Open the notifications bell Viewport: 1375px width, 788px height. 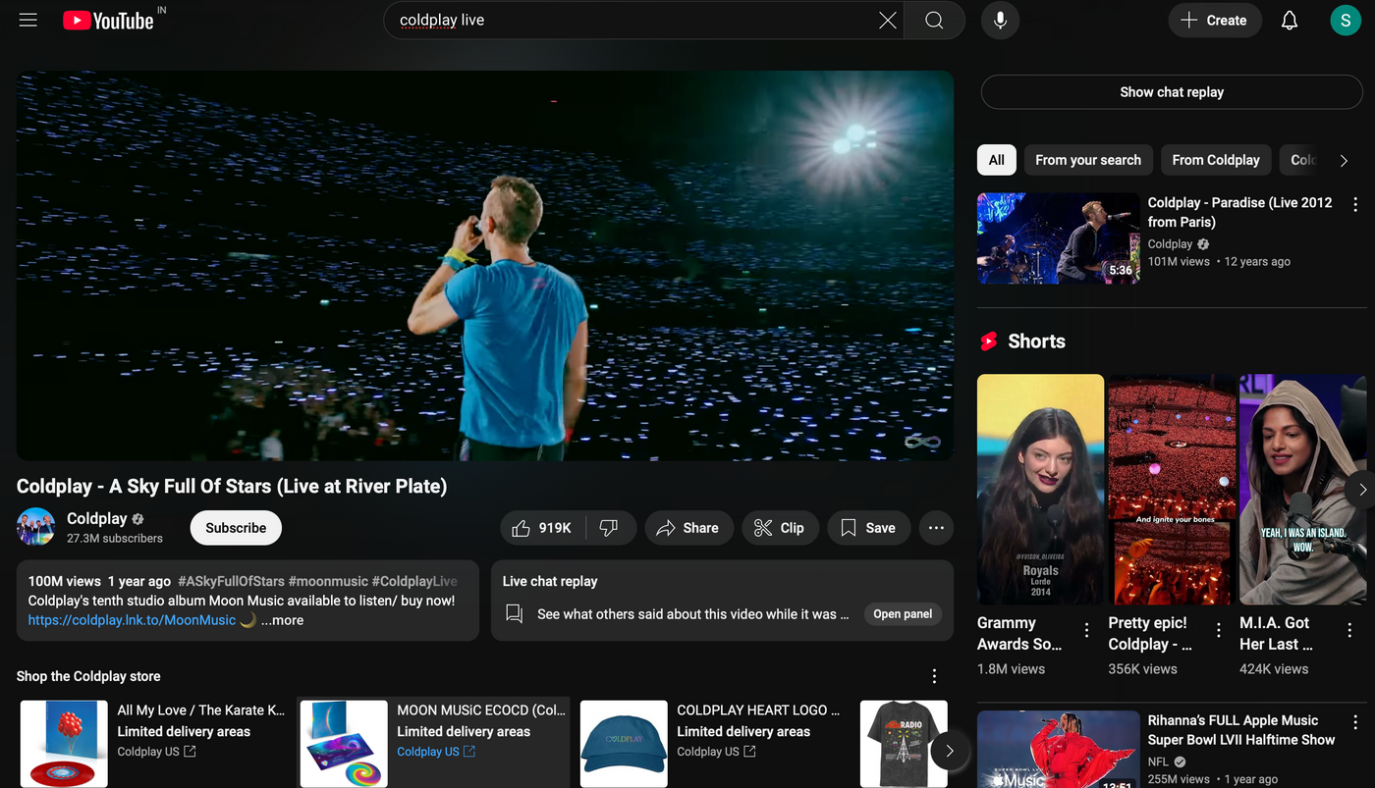click(x=1290, y=20)
